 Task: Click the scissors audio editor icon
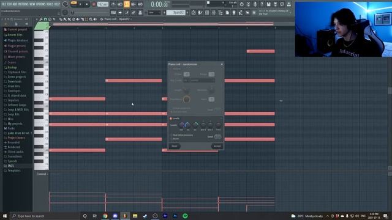coord(248,4)
